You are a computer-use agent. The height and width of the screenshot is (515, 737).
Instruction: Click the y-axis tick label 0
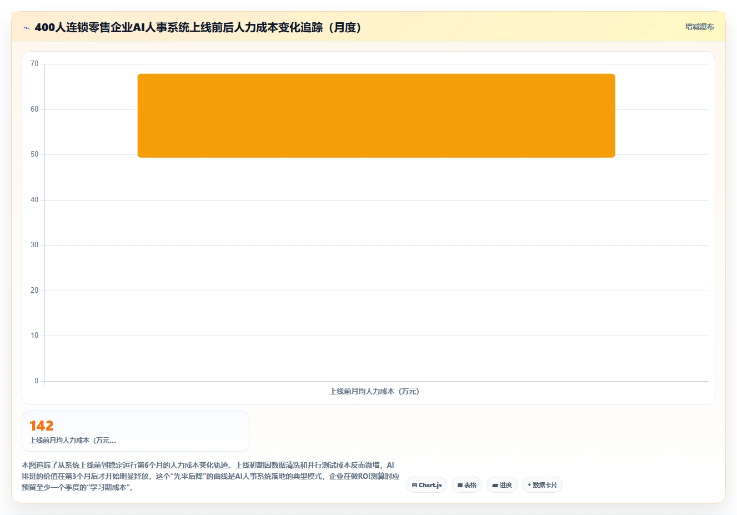point(37,381)
